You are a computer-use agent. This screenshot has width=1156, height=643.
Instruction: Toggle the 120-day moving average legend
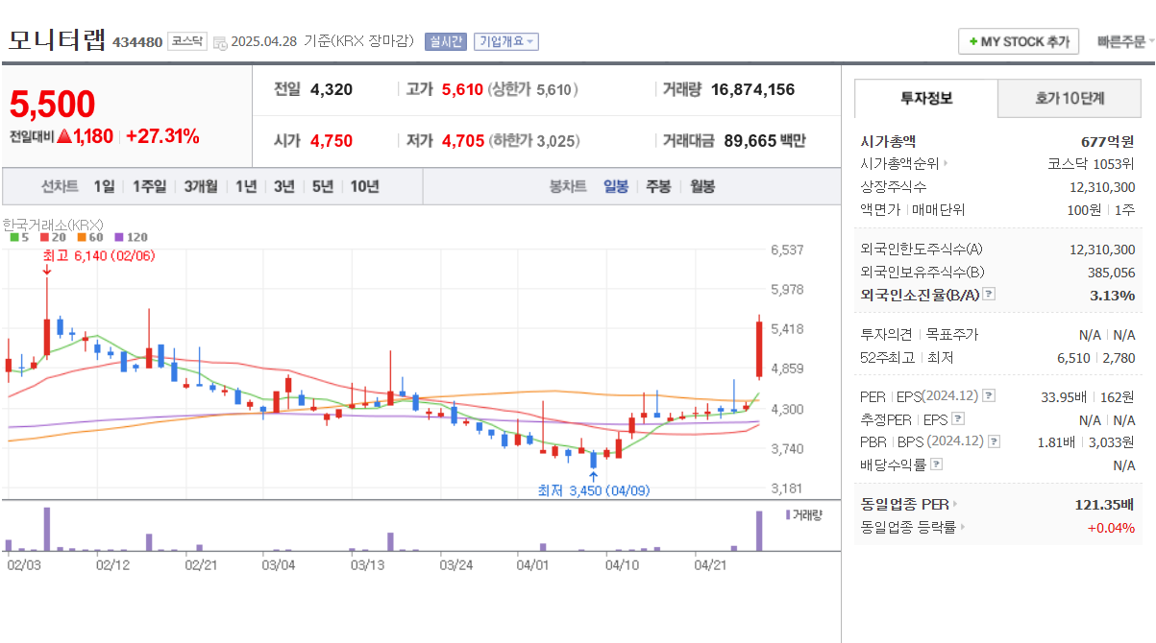118,236
